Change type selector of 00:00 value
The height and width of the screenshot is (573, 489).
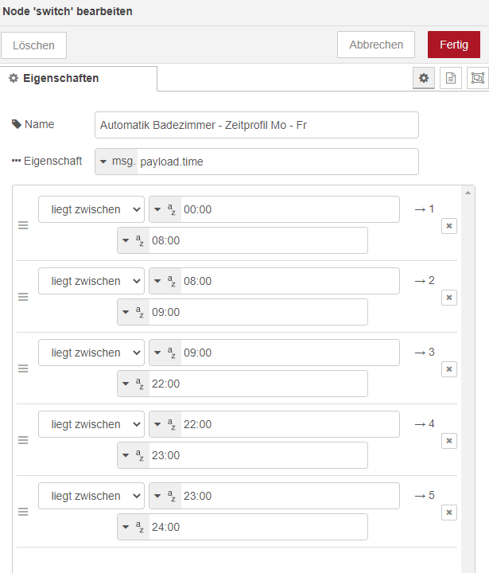[165, 209]
